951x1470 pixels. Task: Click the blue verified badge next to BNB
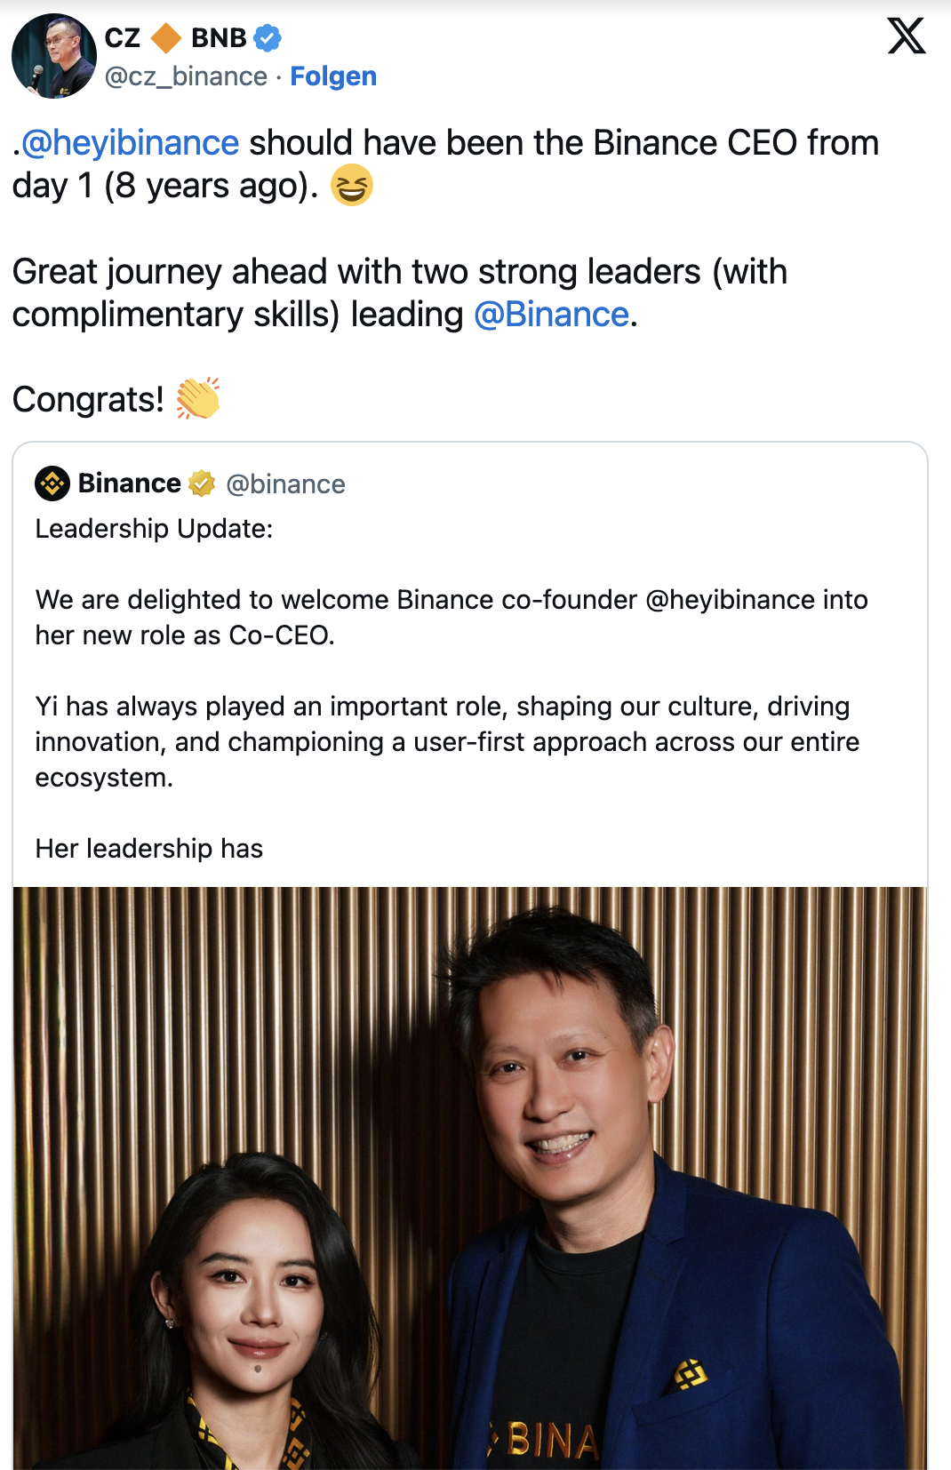point(268,38)
